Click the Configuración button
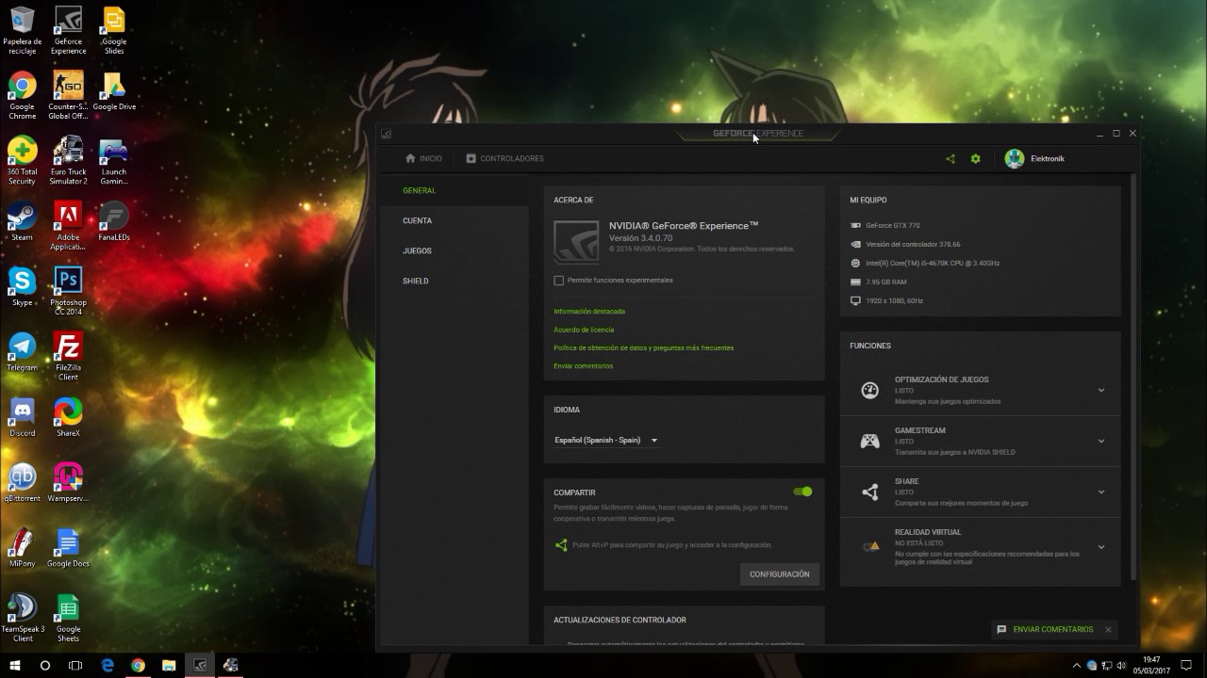 point(779,574)
